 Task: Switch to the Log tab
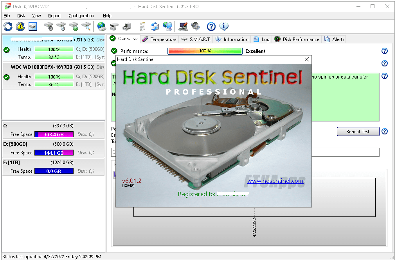pyautogui.click(x=262, y=39)
